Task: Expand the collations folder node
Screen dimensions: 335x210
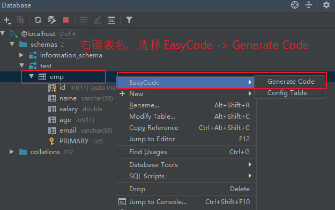Action: pos(12,152)
